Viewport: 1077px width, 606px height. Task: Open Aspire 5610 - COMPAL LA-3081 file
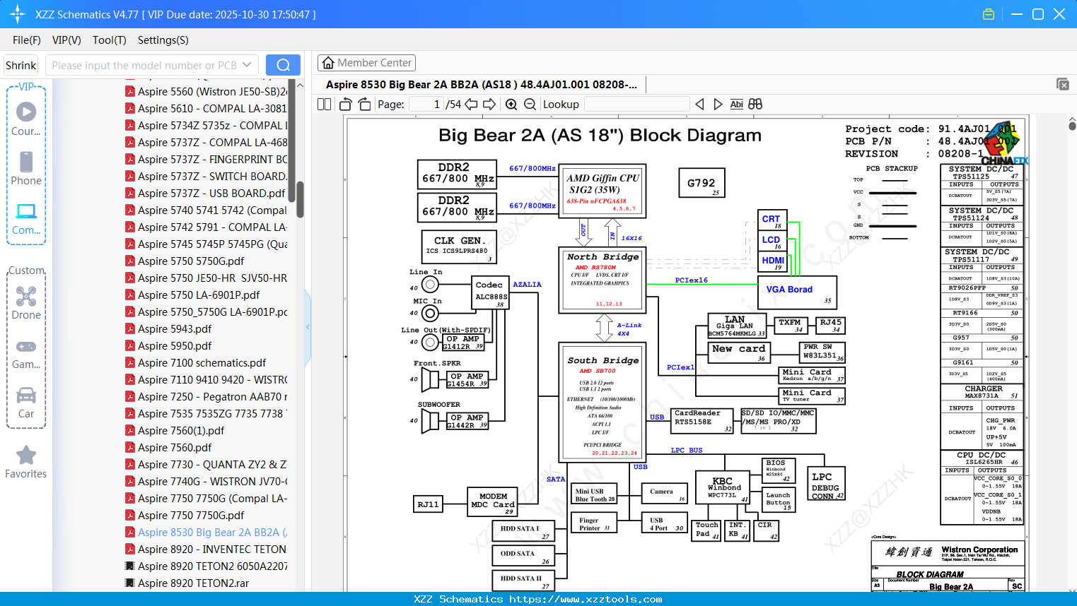[x=212, y=108]
